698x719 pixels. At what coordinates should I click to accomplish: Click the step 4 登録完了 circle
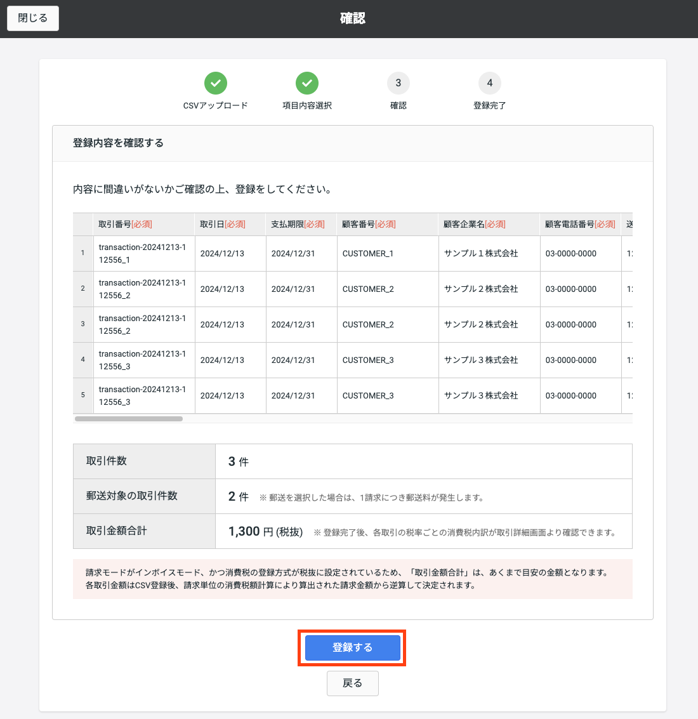[490, 83]
